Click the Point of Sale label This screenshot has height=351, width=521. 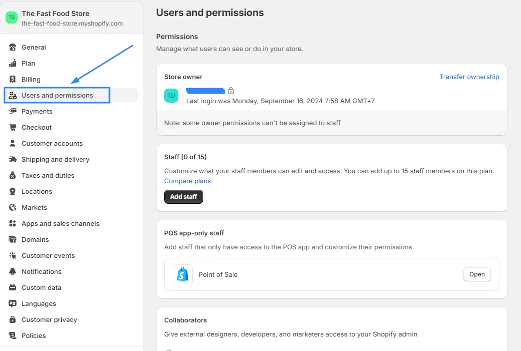click(x=218, y=274)
